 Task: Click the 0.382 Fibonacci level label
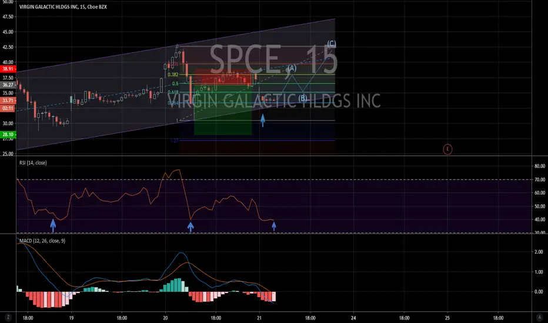tap(173, 75)
